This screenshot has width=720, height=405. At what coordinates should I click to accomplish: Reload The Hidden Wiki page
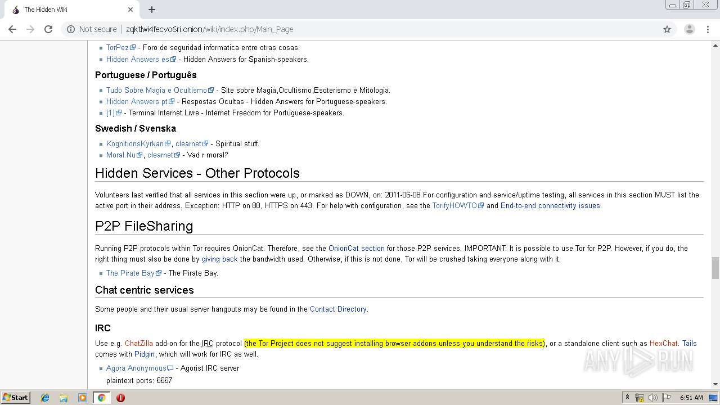(48, 29)
